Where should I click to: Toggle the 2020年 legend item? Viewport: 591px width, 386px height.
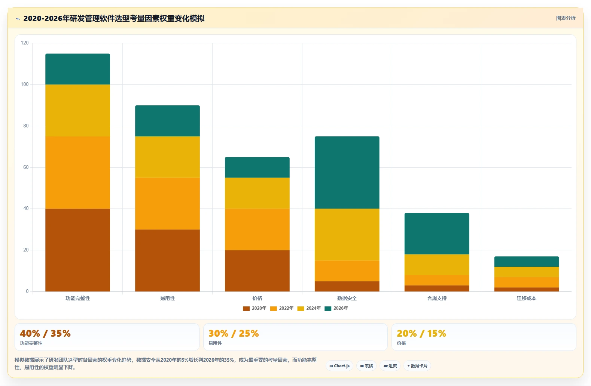(255, 308)
